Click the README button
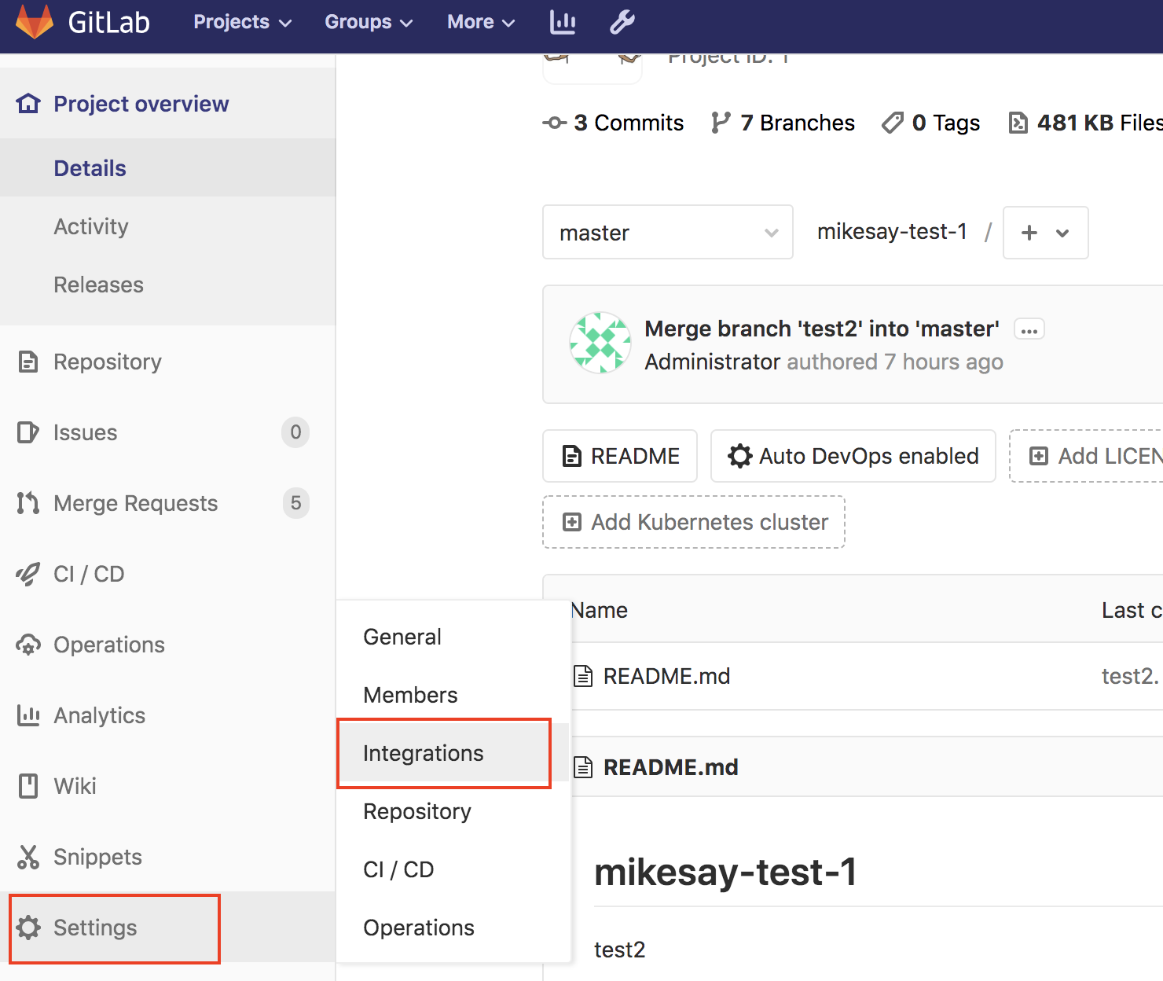 (620, 456)
